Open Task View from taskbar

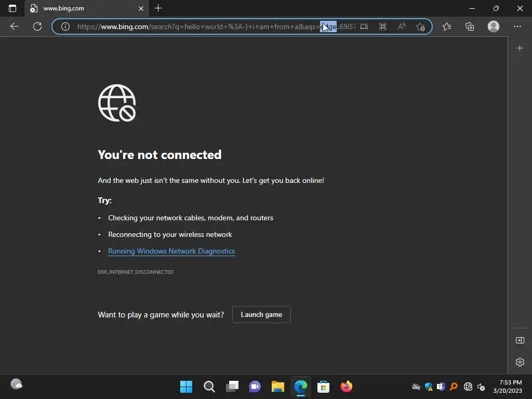point(232,387)
